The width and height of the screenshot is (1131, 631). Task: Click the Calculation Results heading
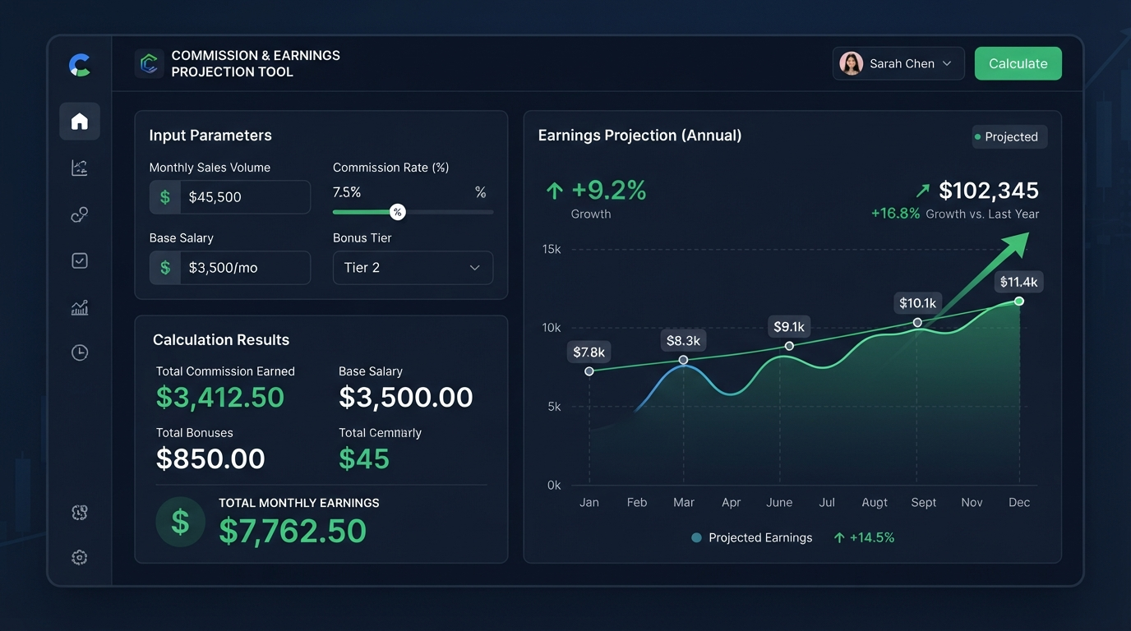(x=221, y=340)
